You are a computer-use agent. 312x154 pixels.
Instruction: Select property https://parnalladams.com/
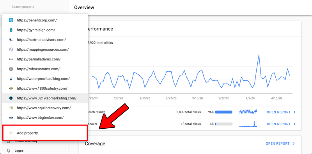tap(45, 59)
